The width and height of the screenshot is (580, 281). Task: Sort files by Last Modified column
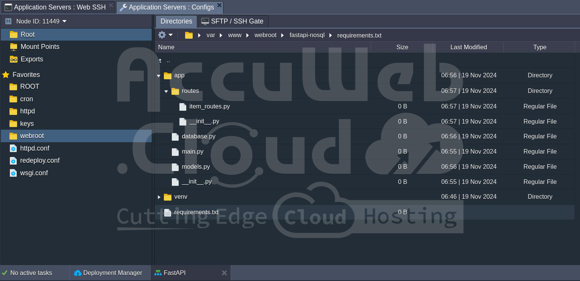click(468, 47)
